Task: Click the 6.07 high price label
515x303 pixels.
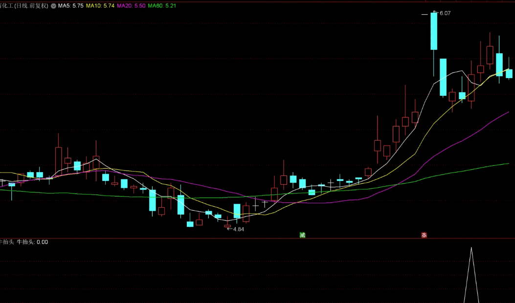Action: [445, 13]
